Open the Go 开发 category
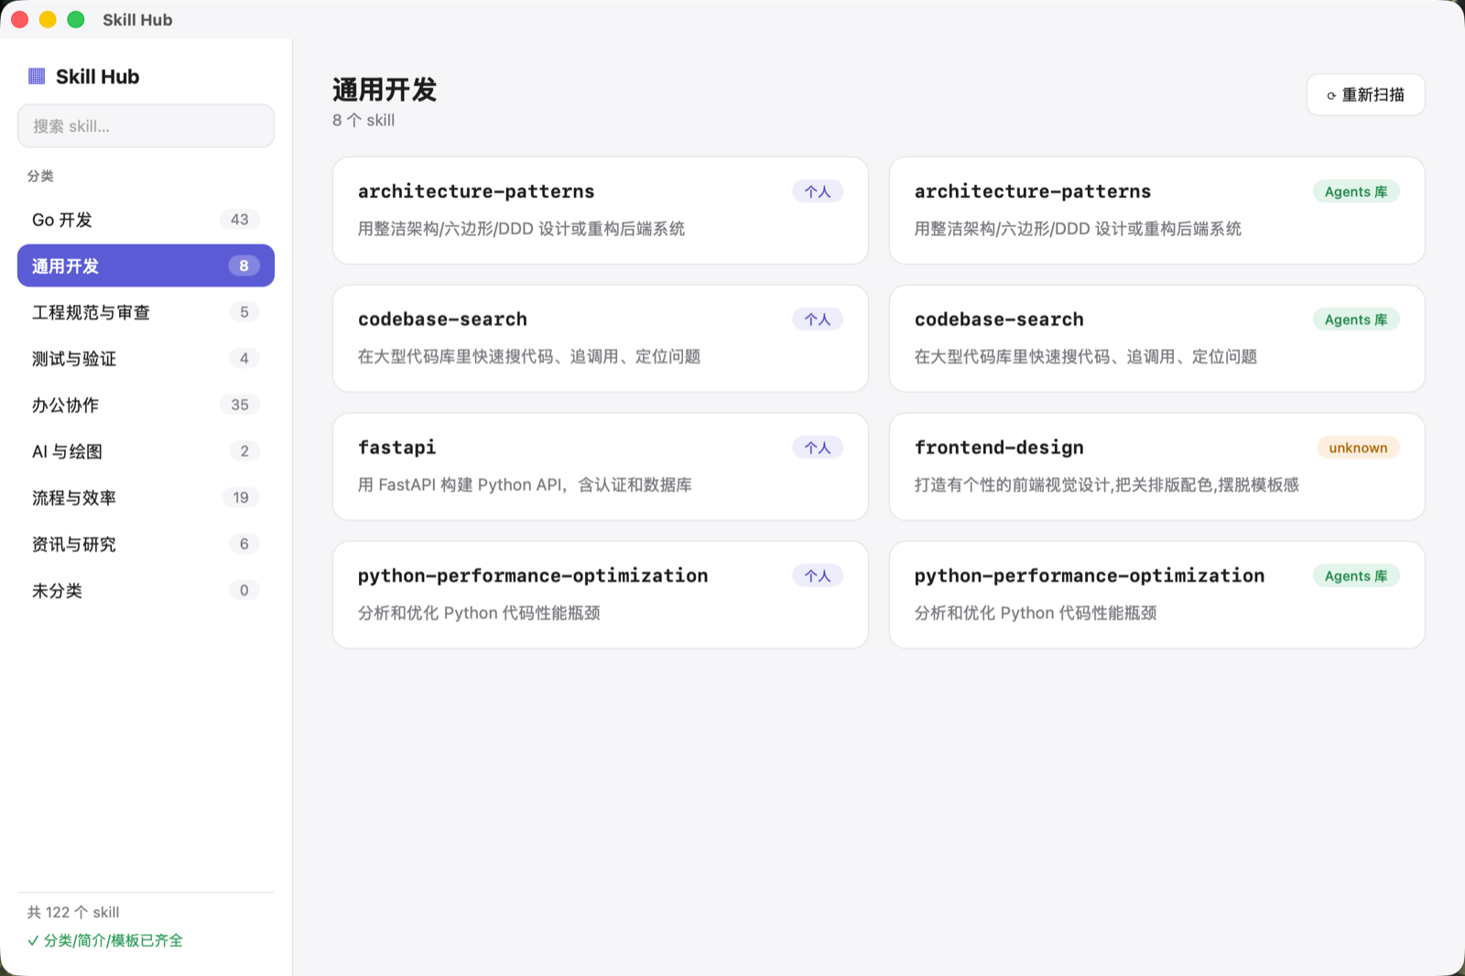This screenshot has height=976, width=1465. click(x=146, y=220)
